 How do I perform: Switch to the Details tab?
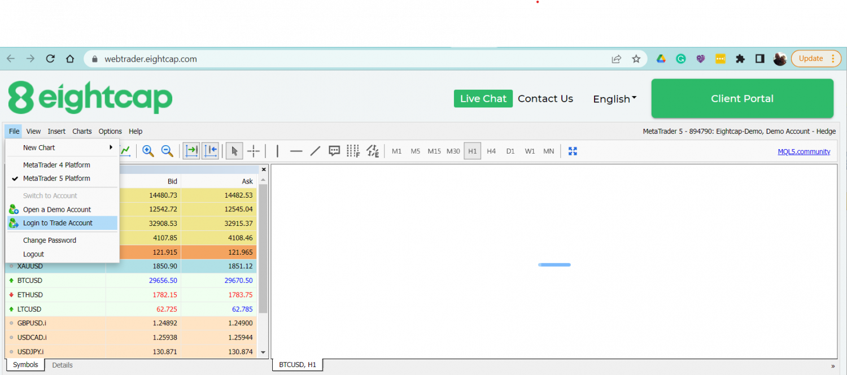click(62, 365)
